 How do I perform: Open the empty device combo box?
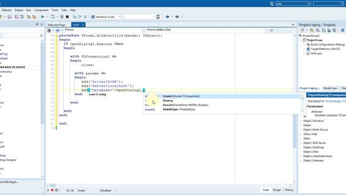[x=139, y=17]
